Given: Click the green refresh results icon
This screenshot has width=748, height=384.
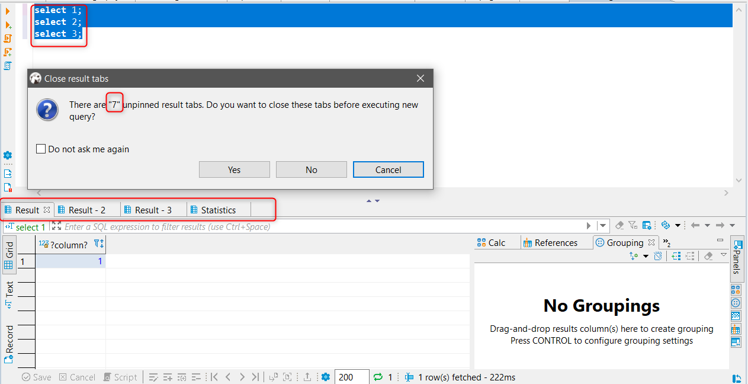Looking at the screenshot, I should tap(377, 377).
